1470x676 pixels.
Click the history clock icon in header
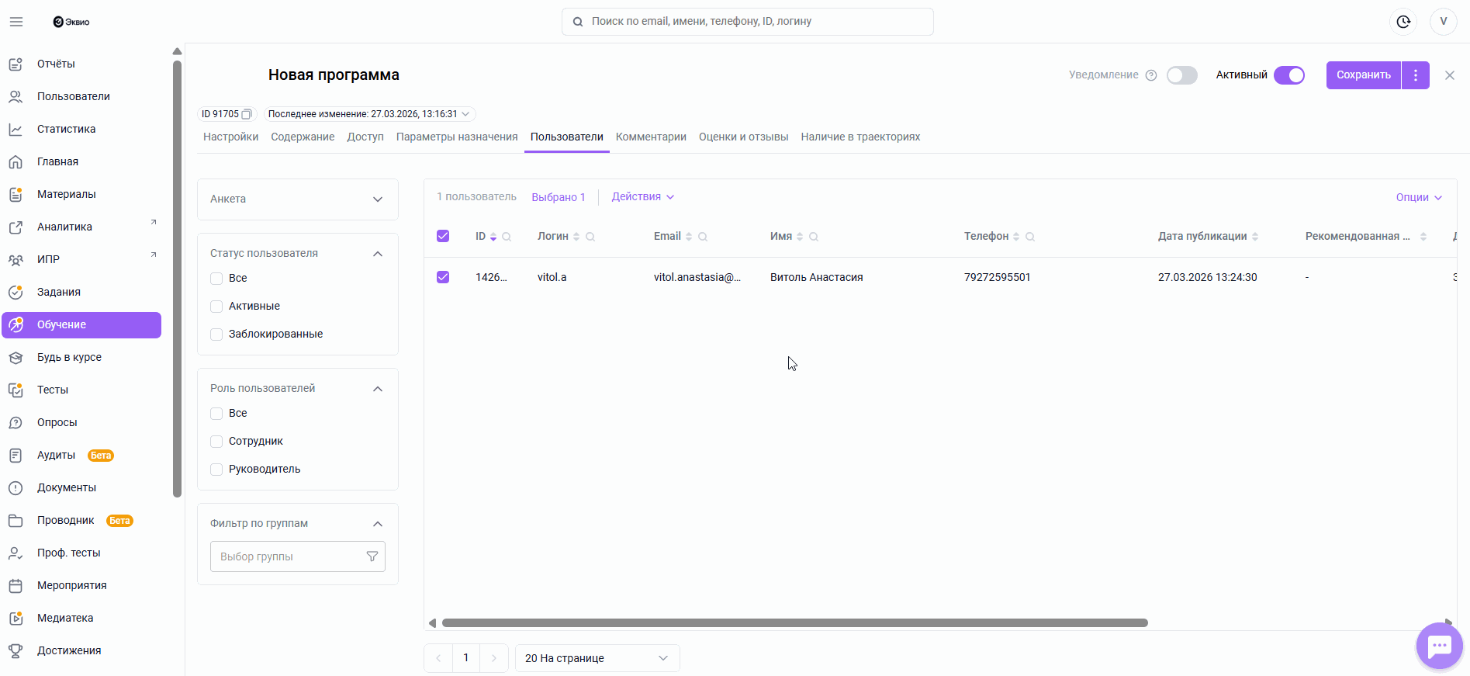(x=1403, y=22)
